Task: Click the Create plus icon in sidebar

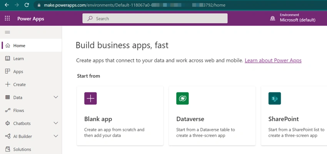Action: [x=8, y=84]
